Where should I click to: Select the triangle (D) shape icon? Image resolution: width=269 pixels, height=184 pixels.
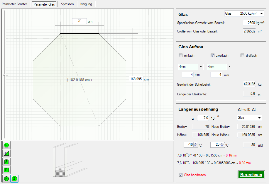tap(6, 153)
